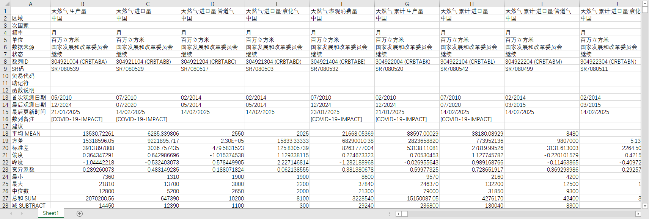Viewport: 649px width, 219px height.
Task: Click the horizontal scrollbar left arrow
Action: [398, 214]
